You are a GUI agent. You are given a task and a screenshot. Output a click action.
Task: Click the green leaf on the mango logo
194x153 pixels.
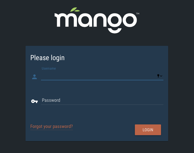point(75,10)
